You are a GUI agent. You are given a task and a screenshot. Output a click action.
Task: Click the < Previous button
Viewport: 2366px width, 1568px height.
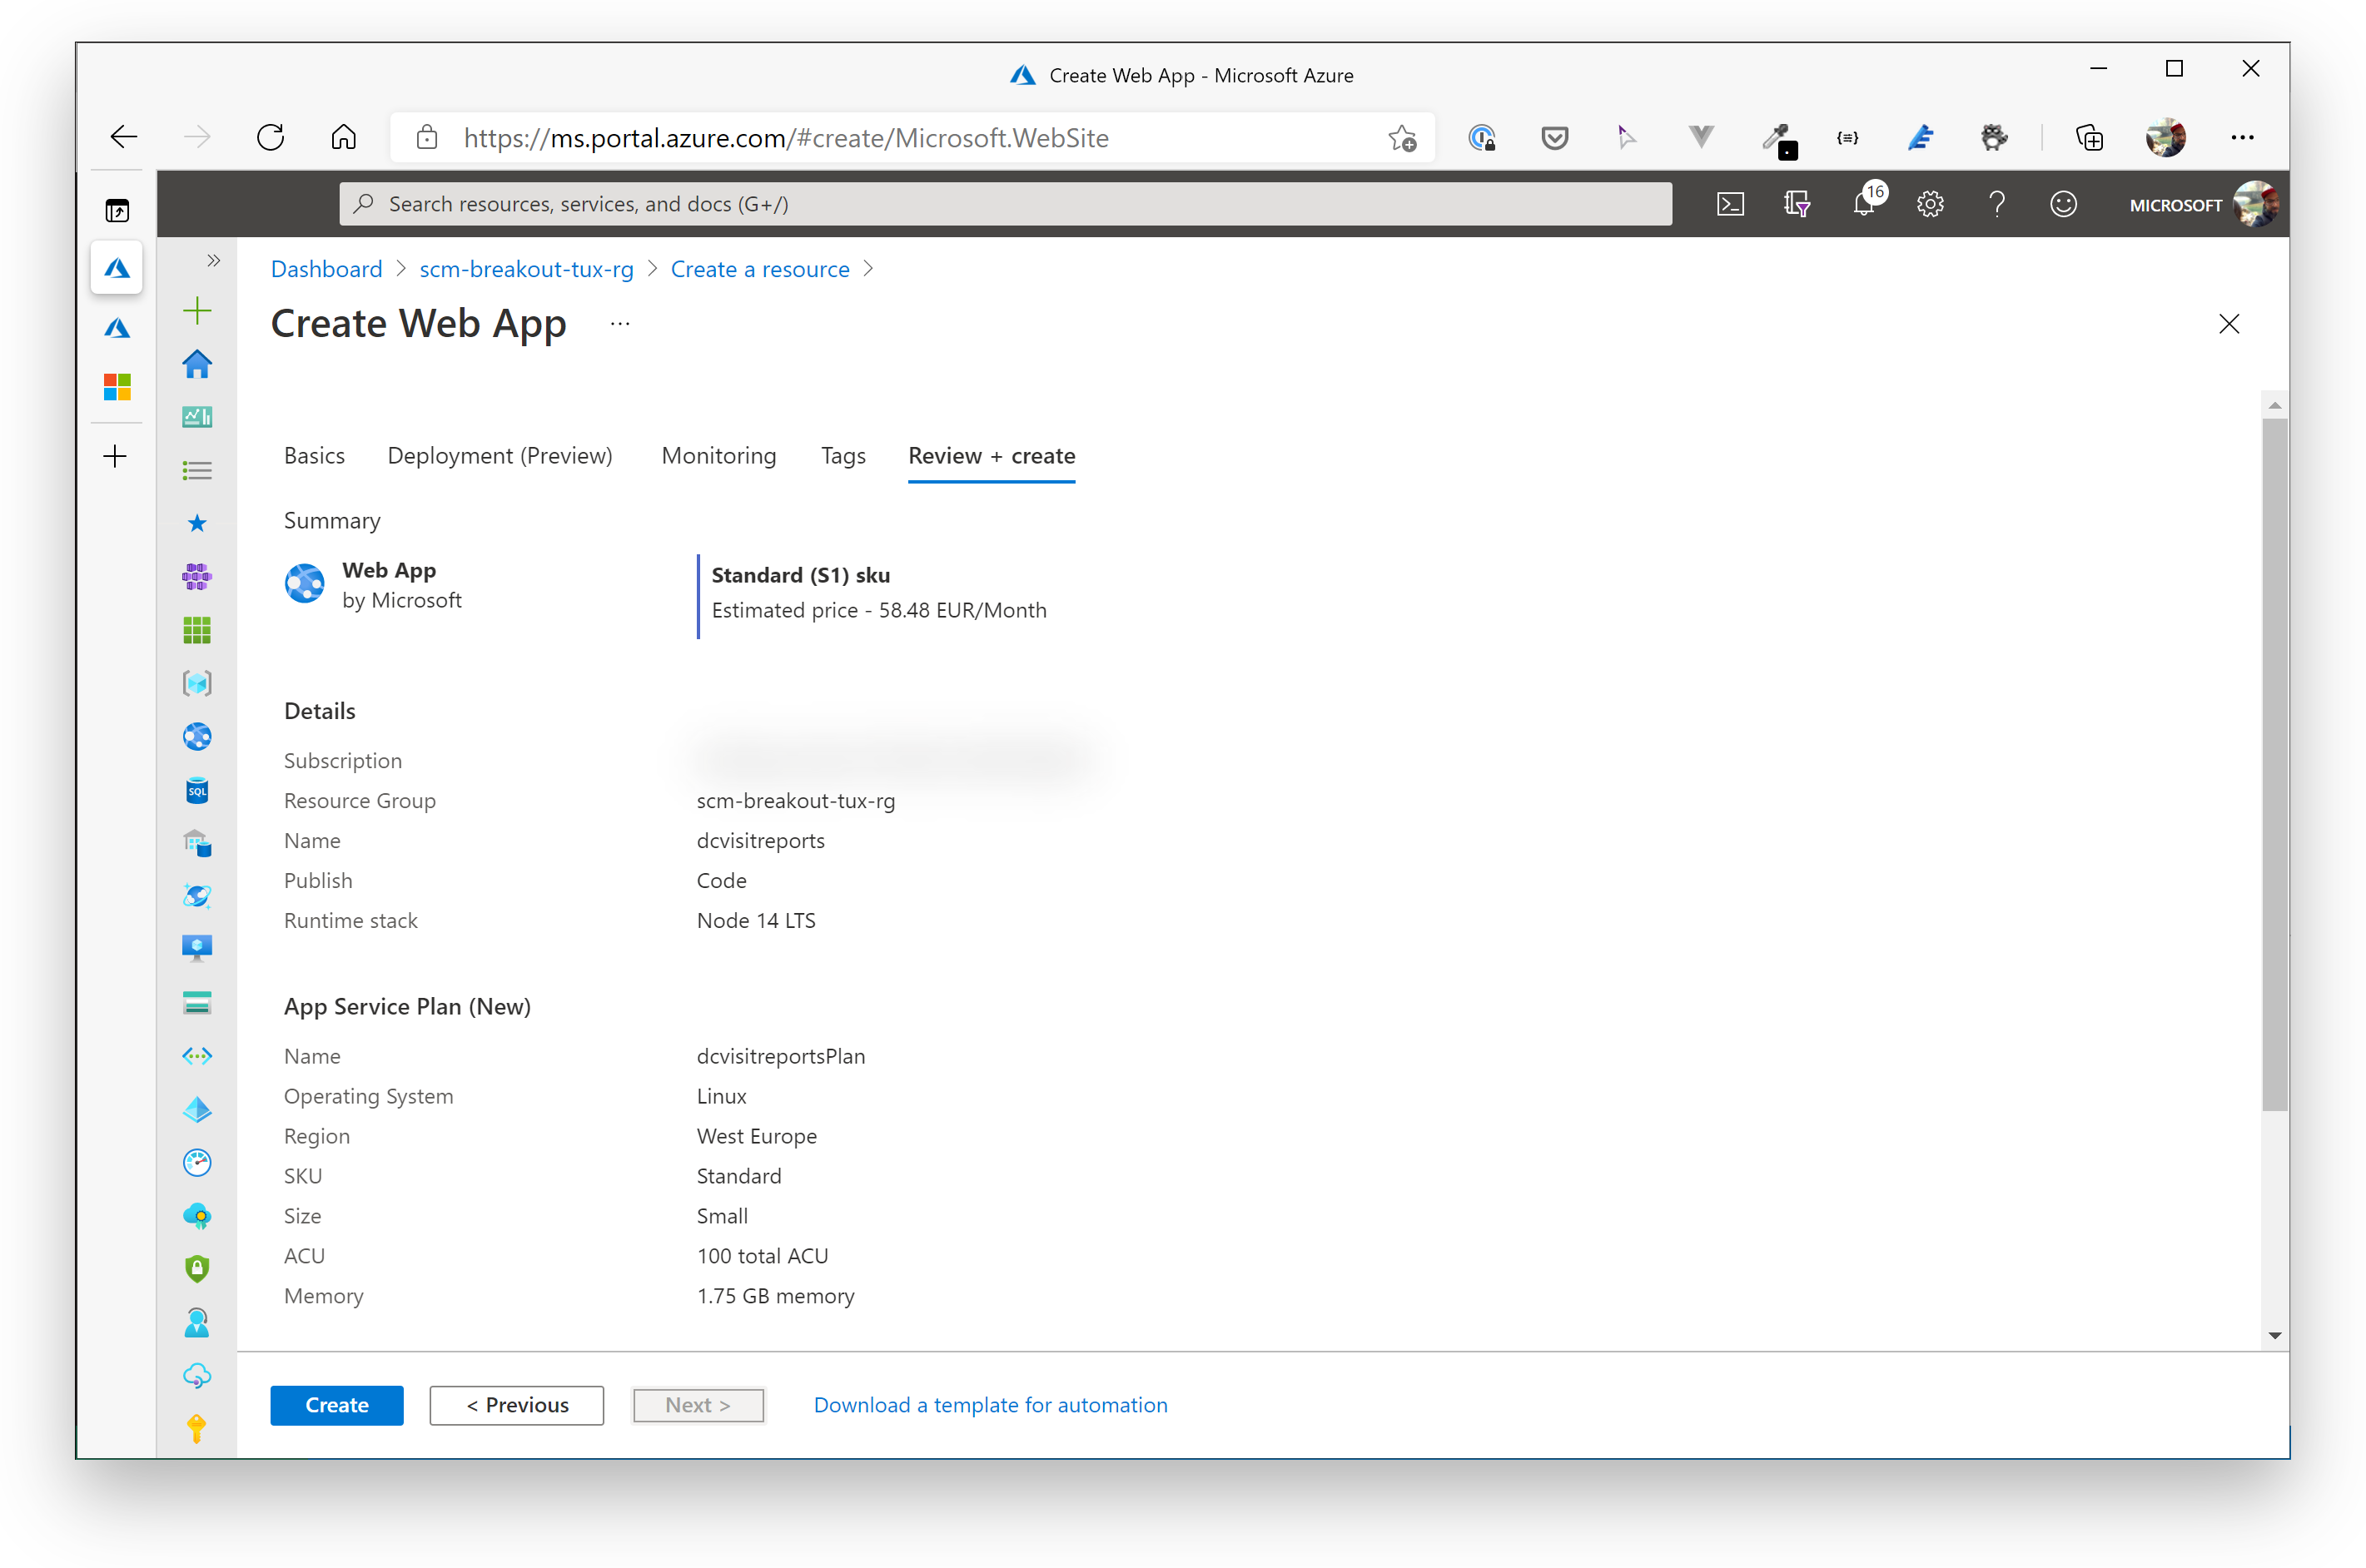[x=517, y=1405]
